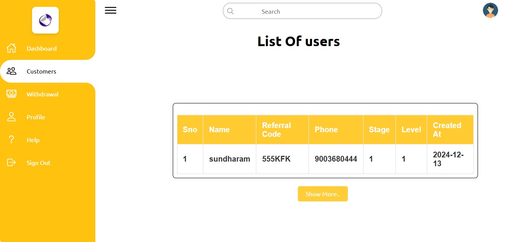Focus the Search input field

[x=305, y=11]
